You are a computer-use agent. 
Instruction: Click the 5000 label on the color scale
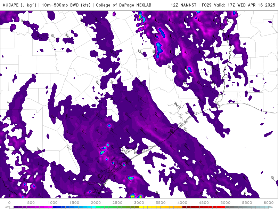pyautogui.click(x=225, y=203)
